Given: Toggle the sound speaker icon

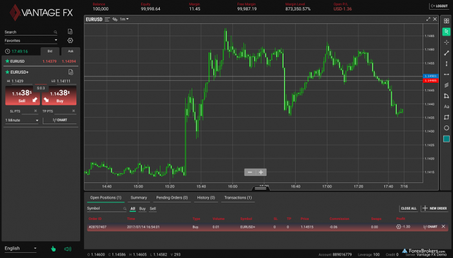Looking at the screenshot, I should click(67, 249).
